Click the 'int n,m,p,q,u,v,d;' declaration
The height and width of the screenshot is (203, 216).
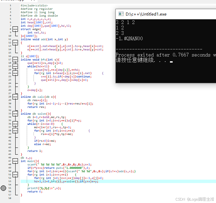pos(36,19)
